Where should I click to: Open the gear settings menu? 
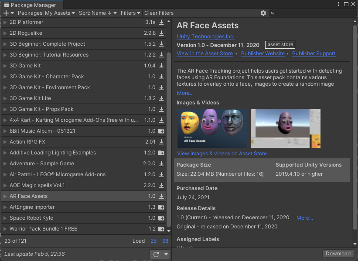263,13
